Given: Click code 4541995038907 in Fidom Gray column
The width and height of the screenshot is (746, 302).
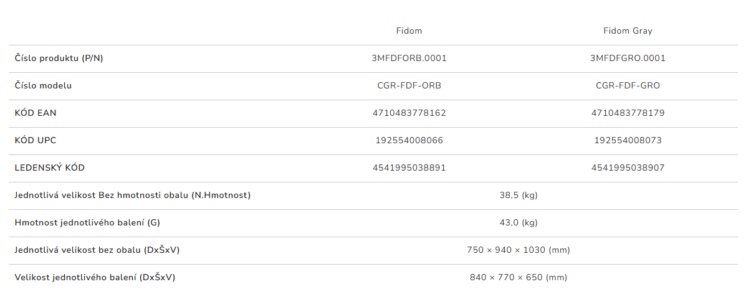Looking at the screenshot, I should (628, 168).
